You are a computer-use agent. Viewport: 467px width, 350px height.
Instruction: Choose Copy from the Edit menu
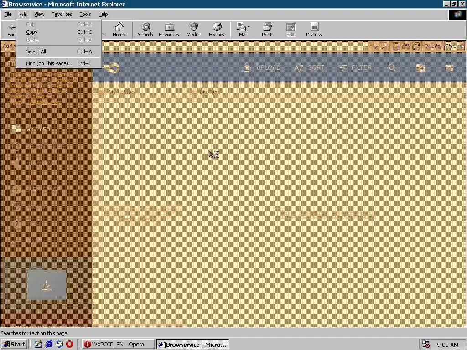tap(59, 32)
